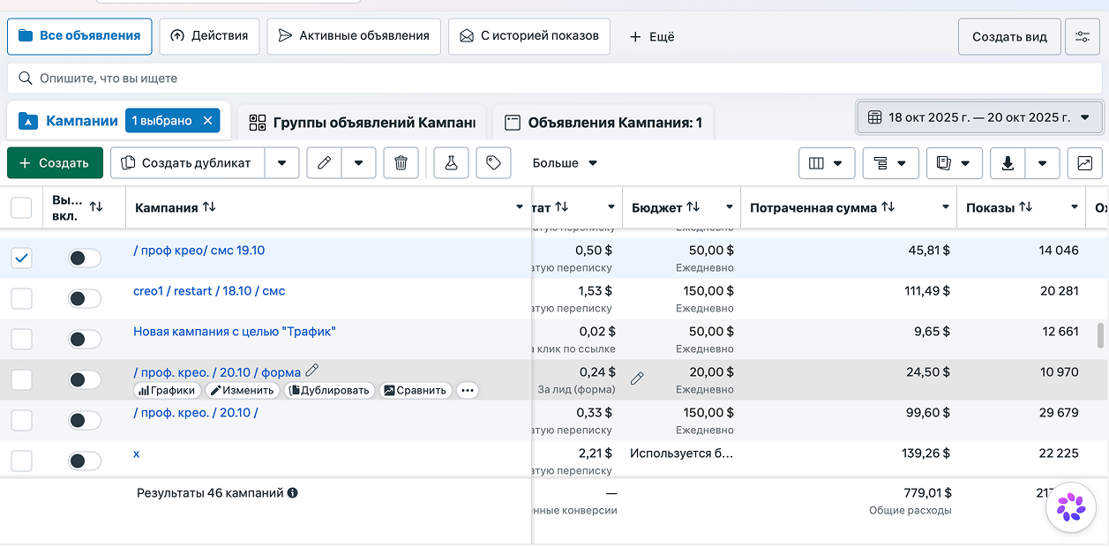Viewport: 1109px width, 547px height.
Task: Sort by Бюджет column
Action: pos(693,207)
